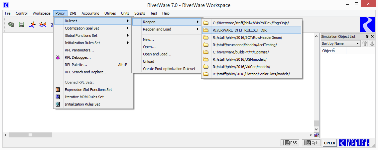Open the Control menu

pos(22,13)
